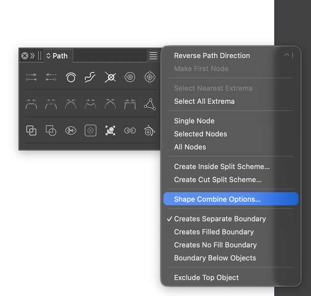Image resolution: width=311 pixels, height=296 pixels.
Task: Click the scissors-in-oval cut icon
Action: 71,130
